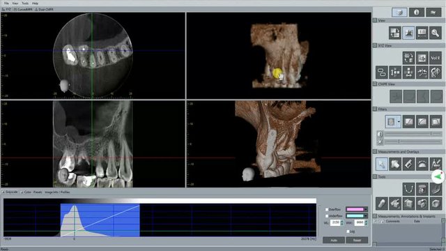The width and height of the screenshot is (446, 251).
Task: Enable the Log checkbox
Action: pos(348,231)
